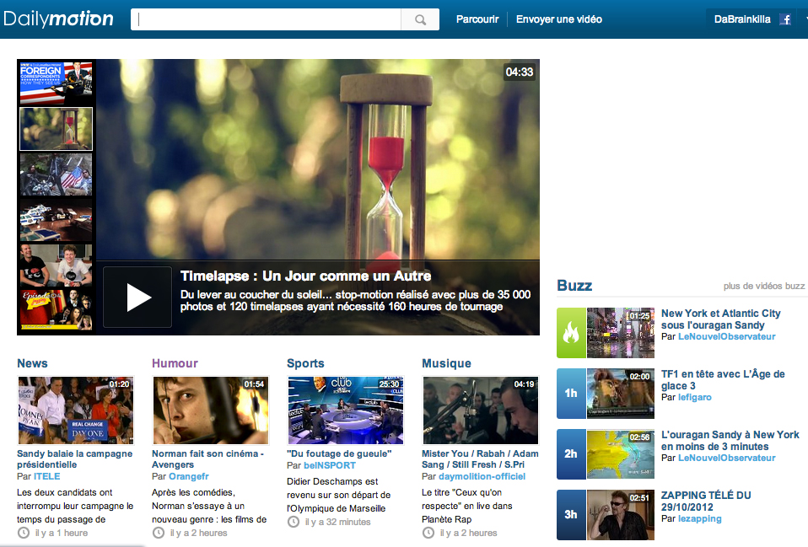This screenshot has width=808, height=547.
Task: Open the "Du foutage de gueule" title link
Action: point(339,453)
